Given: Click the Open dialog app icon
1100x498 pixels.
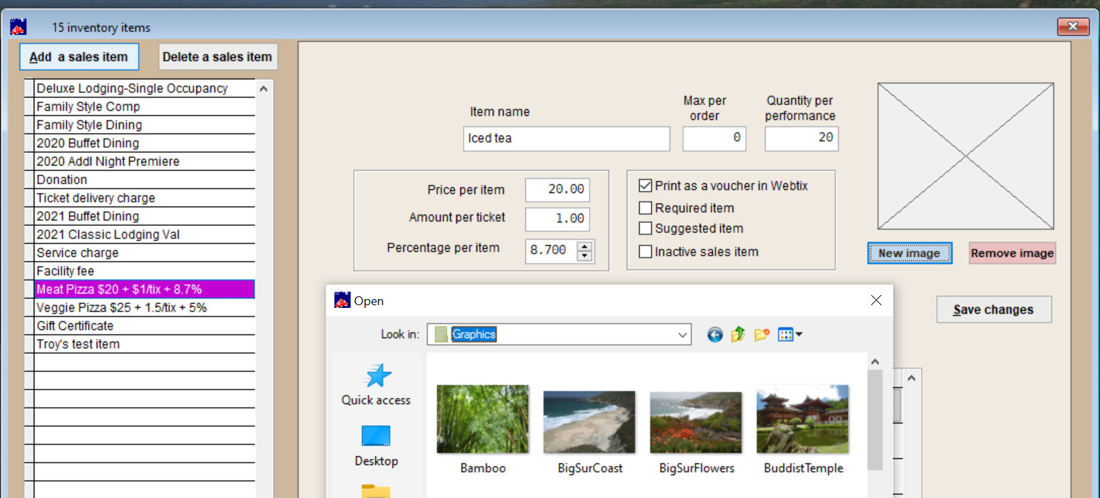Looking at the screenshot, I should pyautogui.click(x=342, y=300).
